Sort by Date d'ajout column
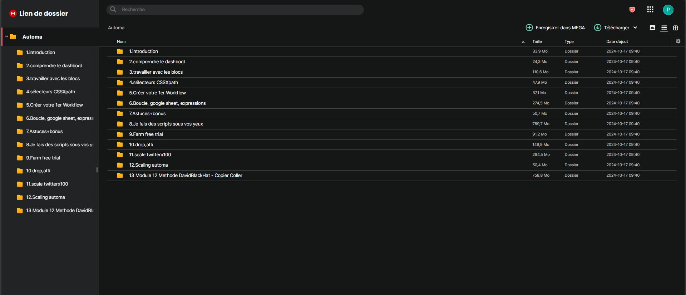 [x=617, y=41]
